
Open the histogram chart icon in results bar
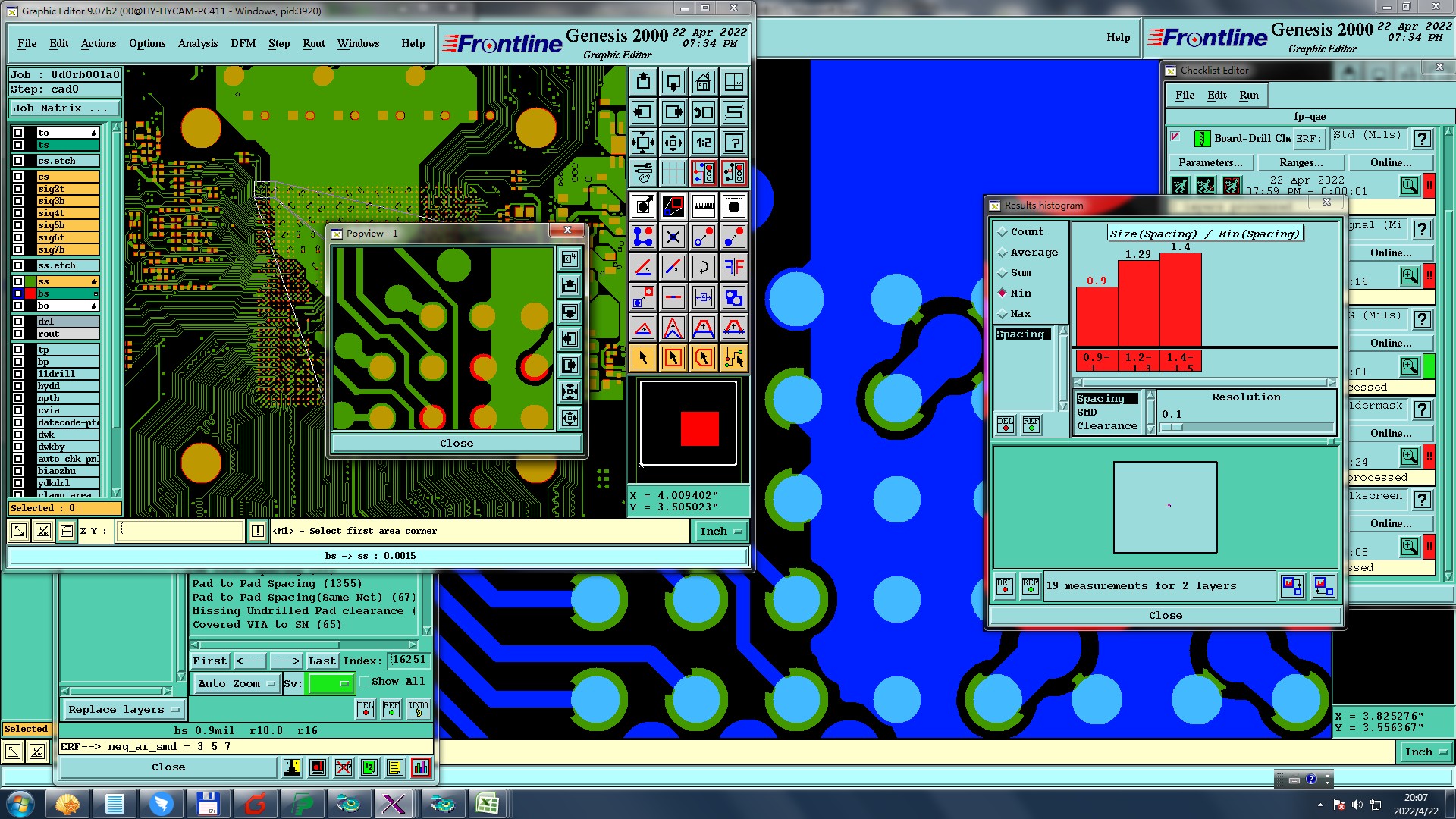[x=420, y=767]
